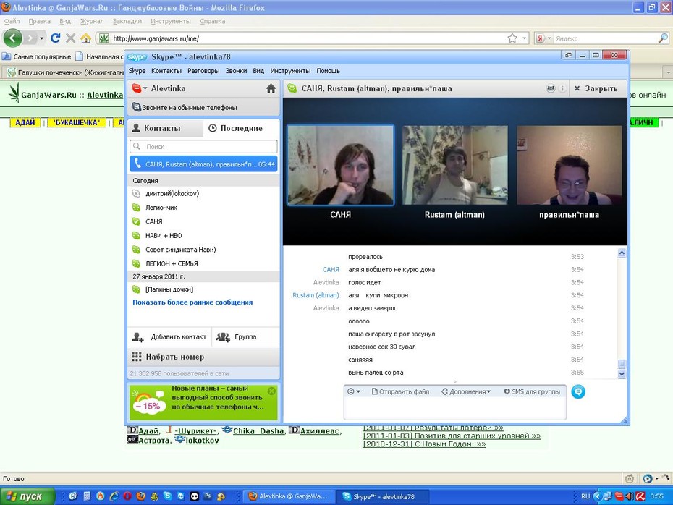The width and height of the screenshot is (673, 505).
Task: Click group icon next to Группа
Action: 223,337
